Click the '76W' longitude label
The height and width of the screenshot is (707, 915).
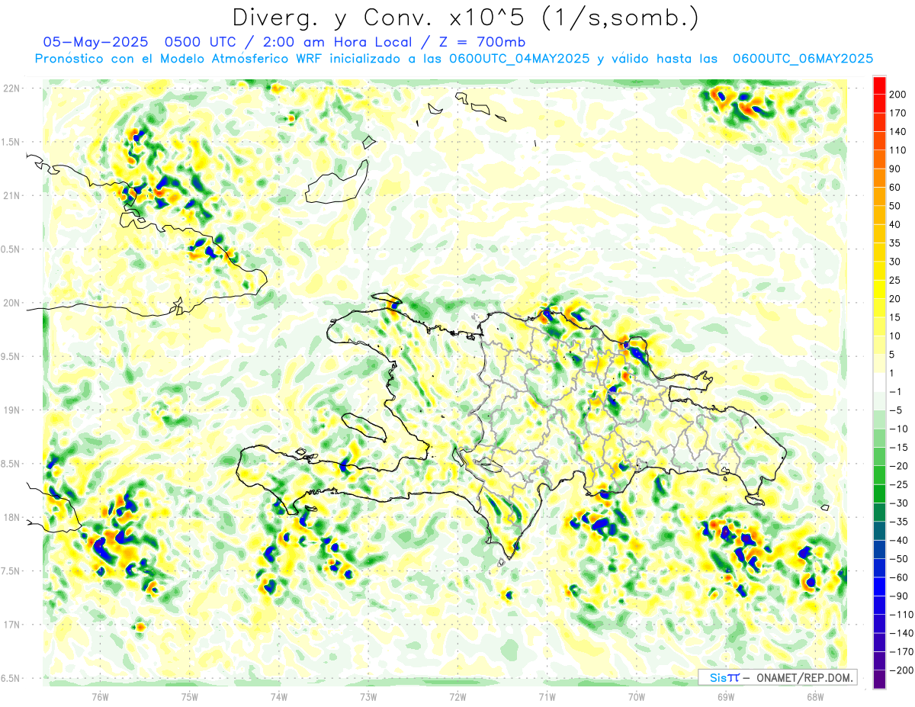tap(100, 696)
